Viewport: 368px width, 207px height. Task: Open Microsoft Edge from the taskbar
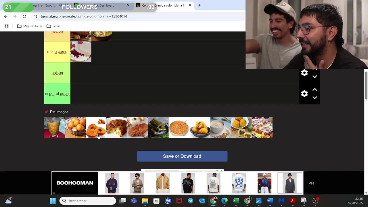225,201
